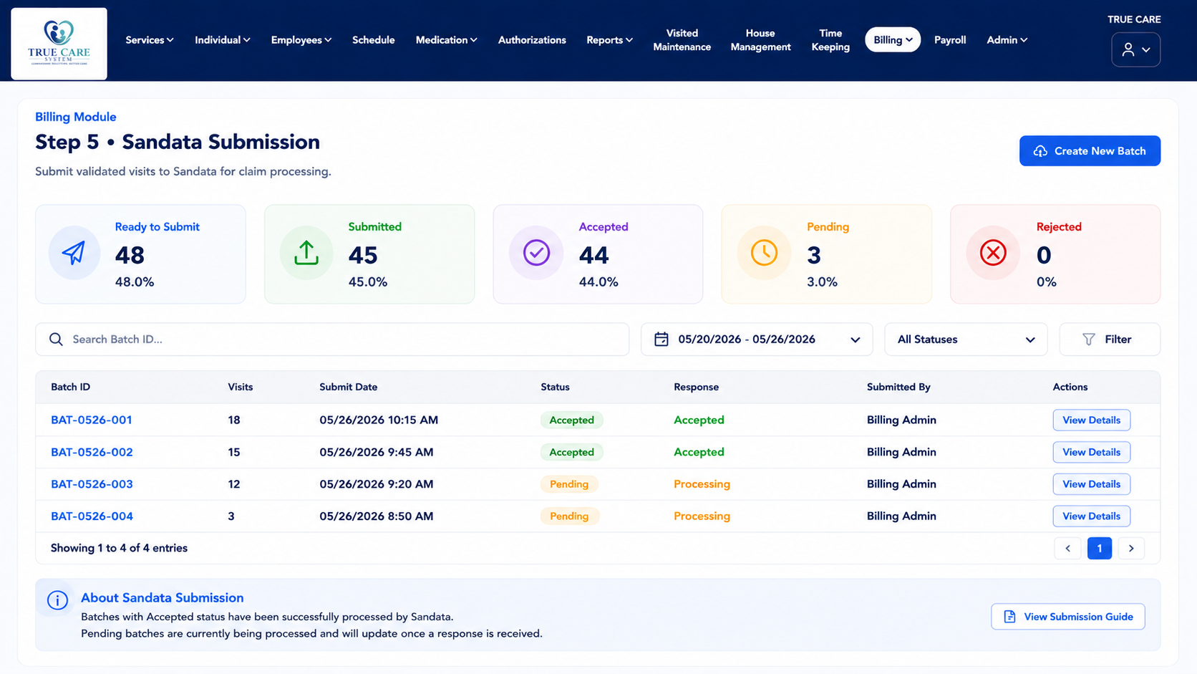Click the Pending status badge for BAT-0526-003
The height and width of the screenshot is (674, 1197).
[x=569, y=484]
